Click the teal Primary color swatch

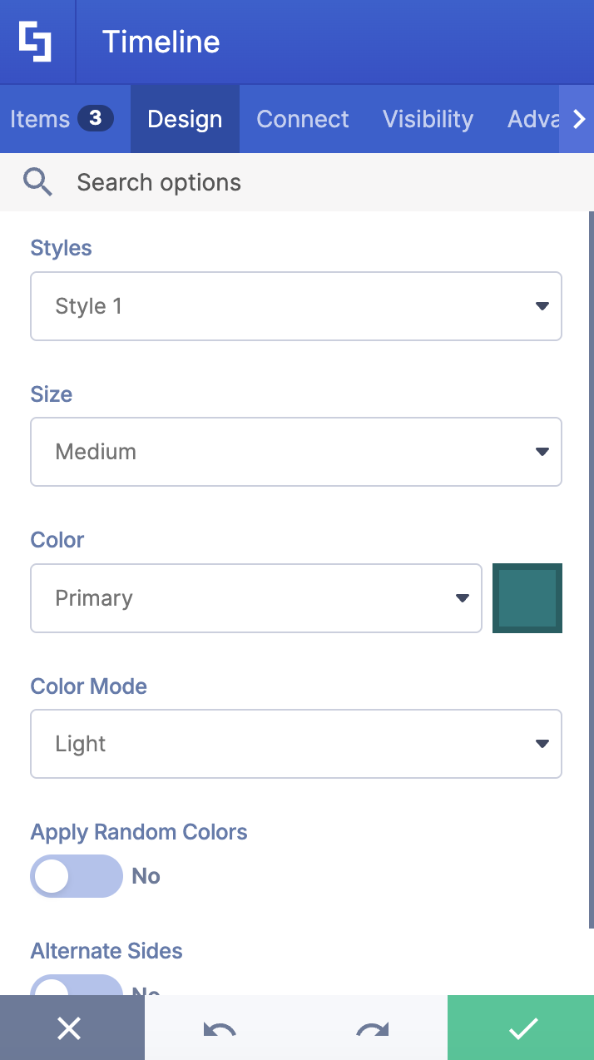527,598
